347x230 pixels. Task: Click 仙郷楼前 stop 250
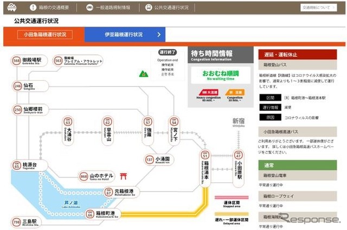click(30, 110)
